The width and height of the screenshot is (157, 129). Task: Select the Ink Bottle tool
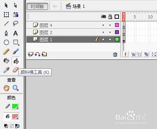(x=6, y=61)
